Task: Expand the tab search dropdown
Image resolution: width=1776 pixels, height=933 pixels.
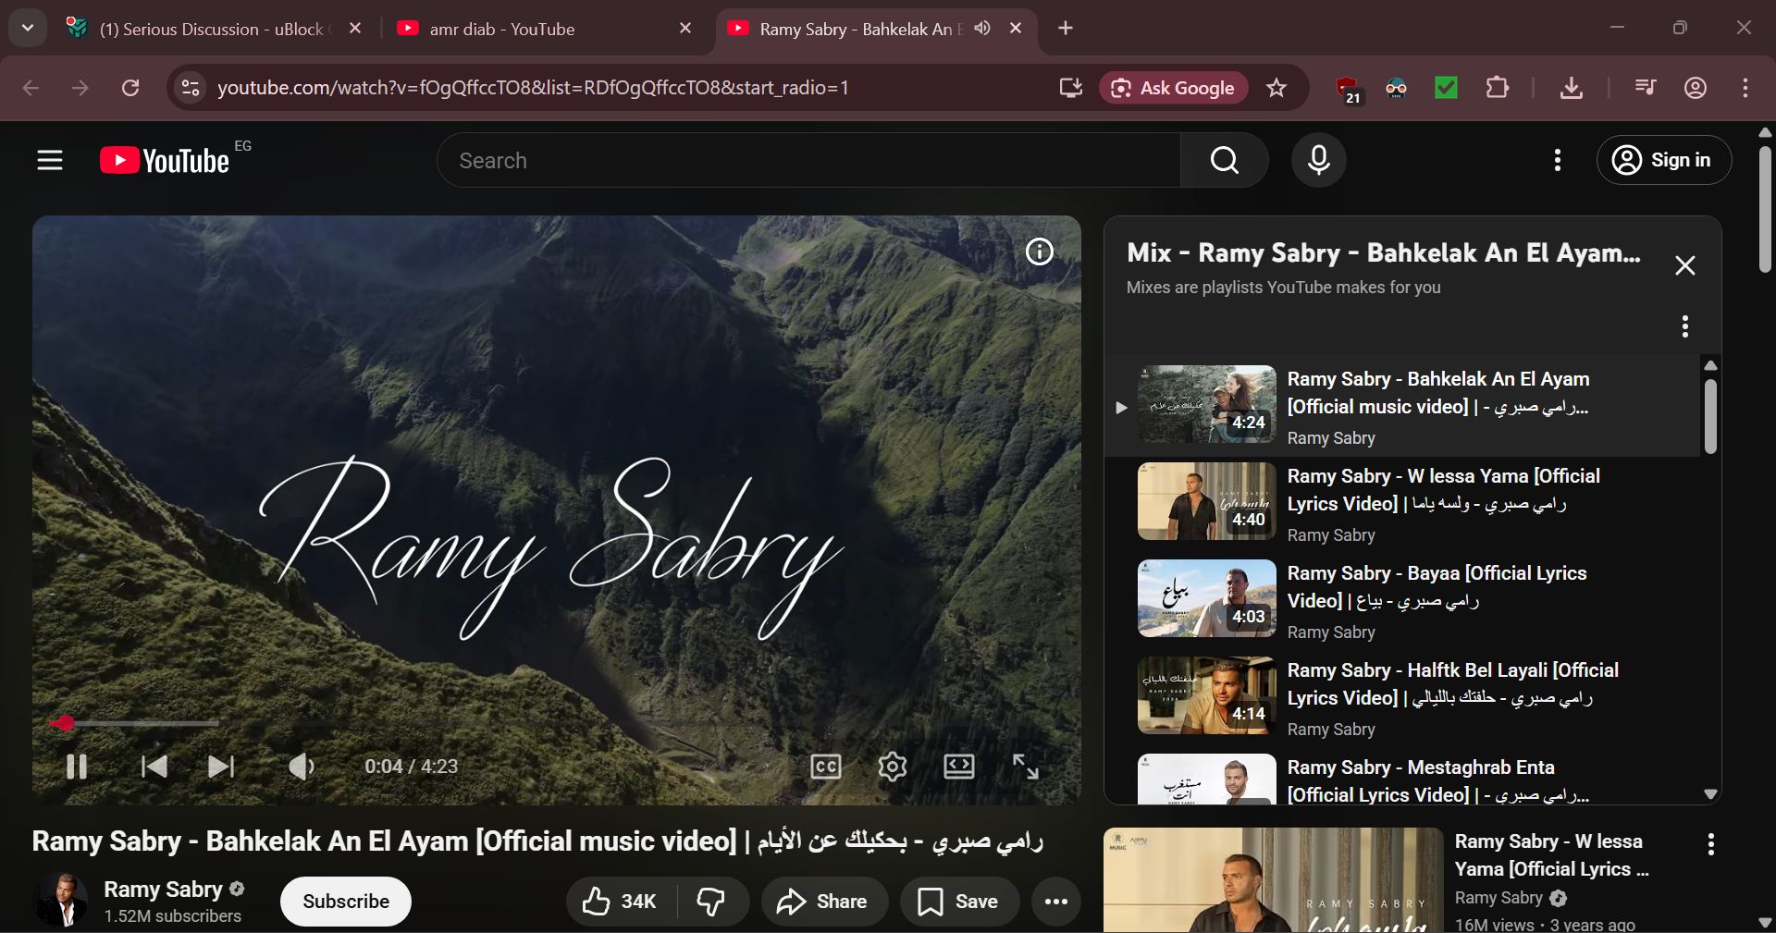Action: pyautogui.click(x=28, y=29)
